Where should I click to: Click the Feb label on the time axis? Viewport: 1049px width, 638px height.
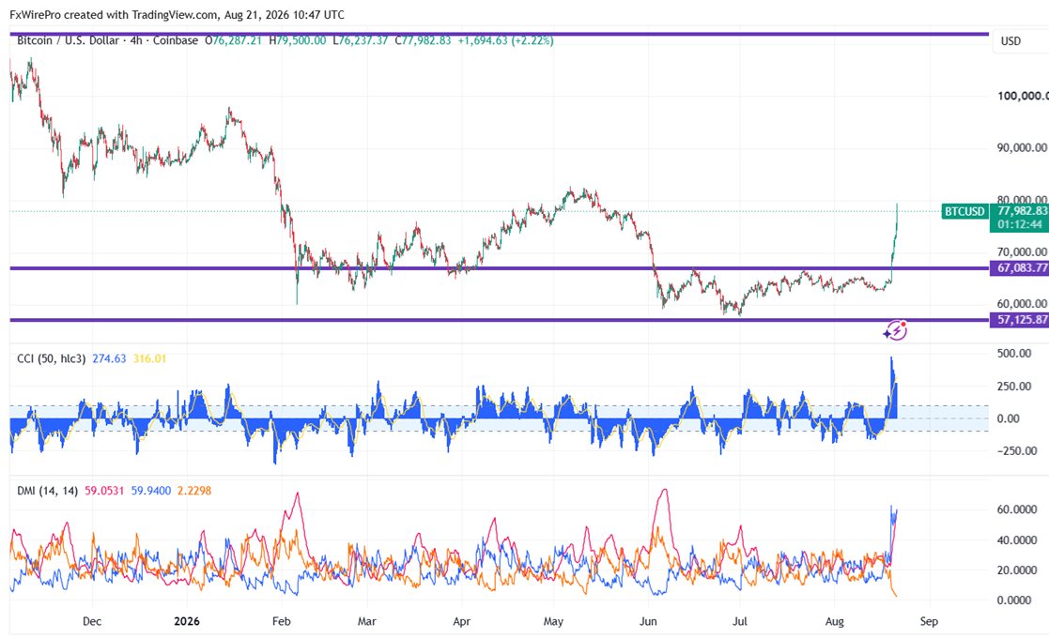pos(281,621)
